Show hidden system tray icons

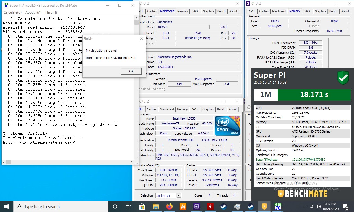[x=305, y=206]
